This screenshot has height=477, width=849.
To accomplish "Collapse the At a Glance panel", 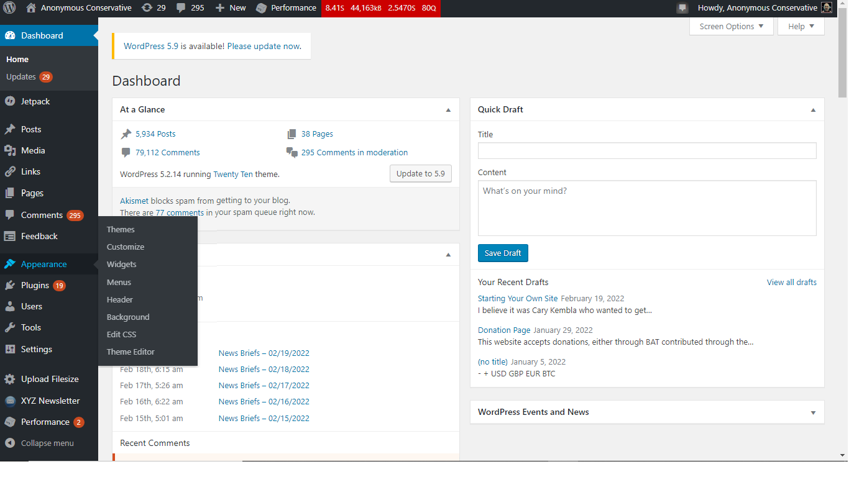I will 447,109.
